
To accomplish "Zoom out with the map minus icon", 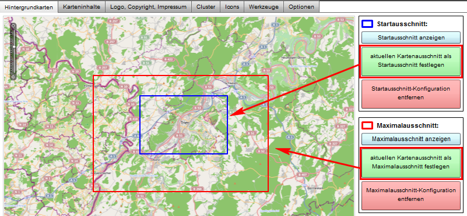I will [x=13, y=77].
